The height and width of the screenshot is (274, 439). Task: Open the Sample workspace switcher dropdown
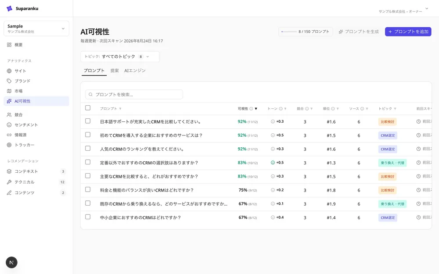(36, 28)
